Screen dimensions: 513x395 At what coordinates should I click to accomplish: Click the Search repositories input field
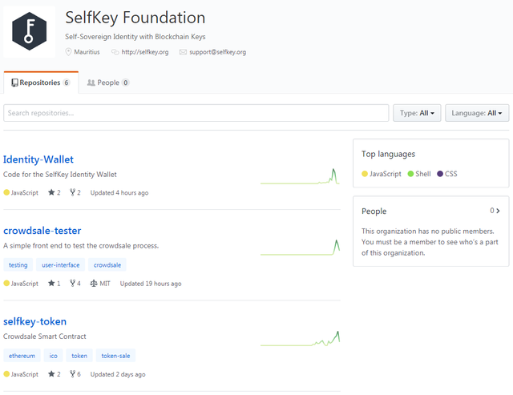196,113
